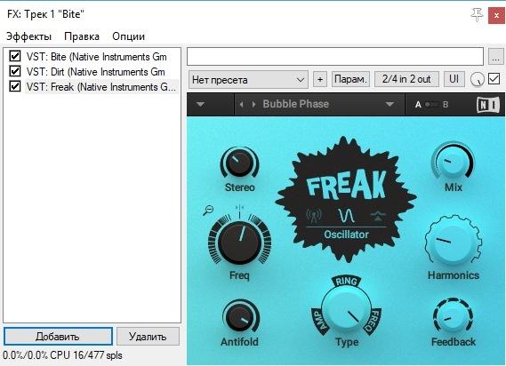Open the Опции menu
The width and height of the screenshot is (506, 366).
pyautogui.click(x=128, y=36)
